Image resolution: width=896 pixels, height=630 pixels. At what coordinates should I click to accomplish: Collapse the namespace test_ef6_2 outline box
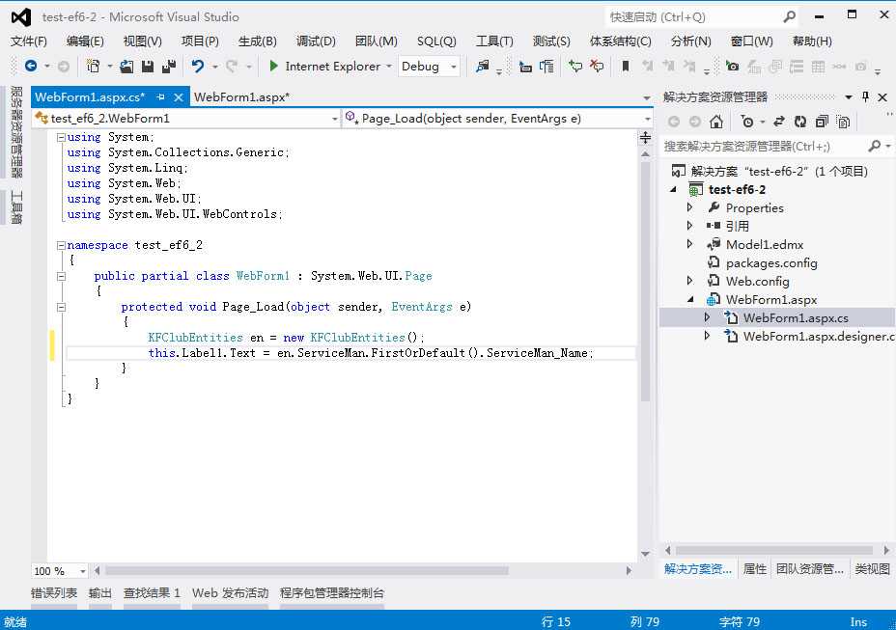pyautogui.click(x=61, y=246)
